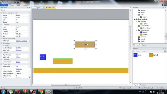Image resolution: width=167 pixels, height=94 pixels.
Task: Click the categorized view icon in Properties
Action: [x=2, y=10]
